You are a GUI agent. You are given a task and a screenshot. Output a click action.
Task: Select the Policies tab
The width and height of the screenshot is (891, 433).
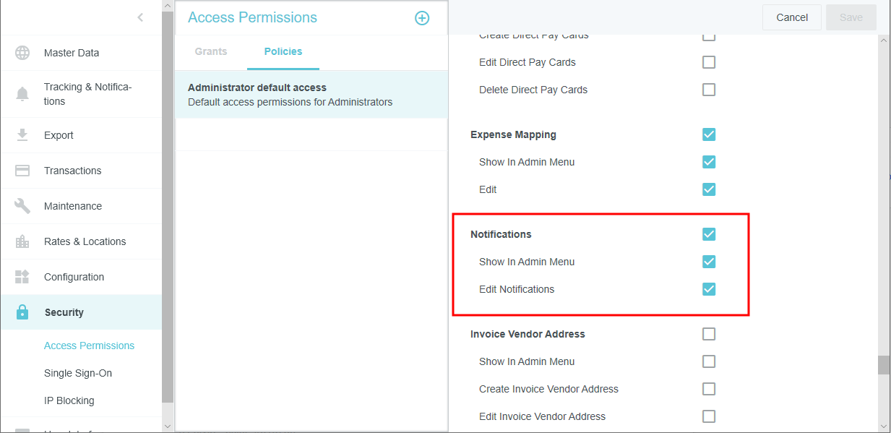pyautogui.click(x=283, y=51)
